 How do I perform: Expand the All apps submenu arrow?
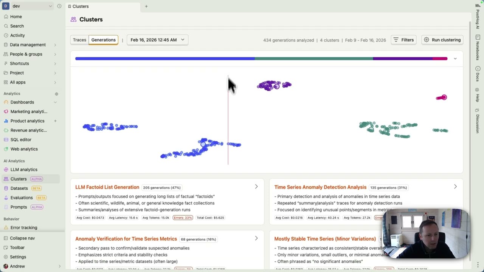click(x=55, y=82)
